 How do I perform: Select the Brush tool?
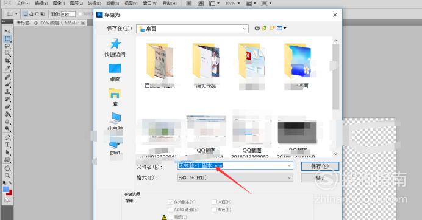[x=7, y=84]
